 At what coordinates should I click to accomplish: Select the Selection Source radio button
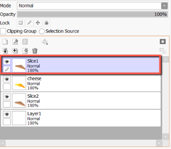(42, 31)
